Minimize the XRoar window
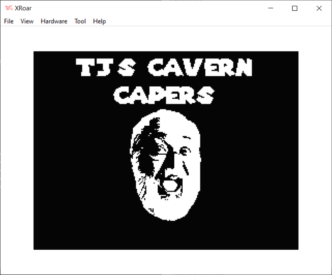 pyautogui.click(x=271, y=8)
